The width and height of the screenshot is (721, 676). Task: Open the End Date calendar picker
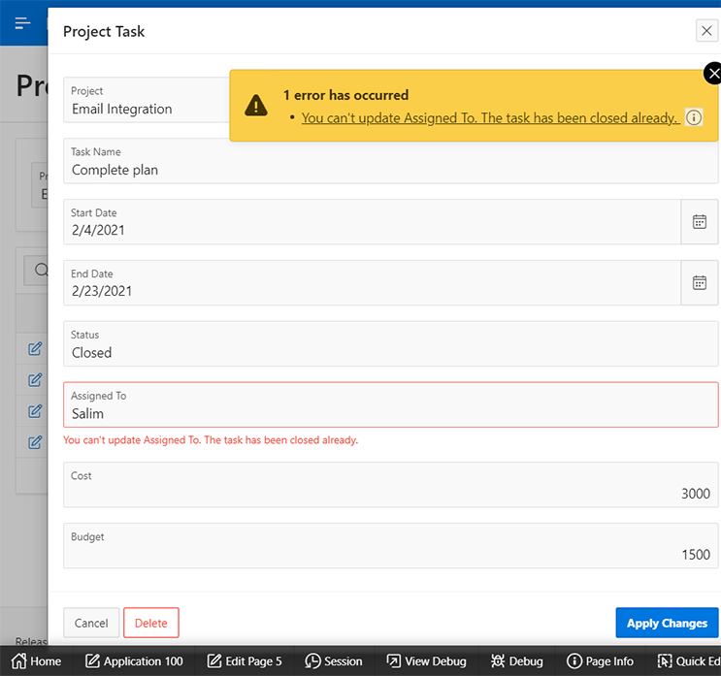(x=699, y=283)
